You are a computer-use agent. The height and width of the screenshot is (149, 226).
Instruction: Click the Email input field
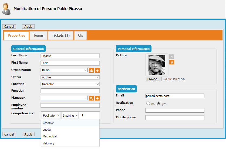coord(175,96)
